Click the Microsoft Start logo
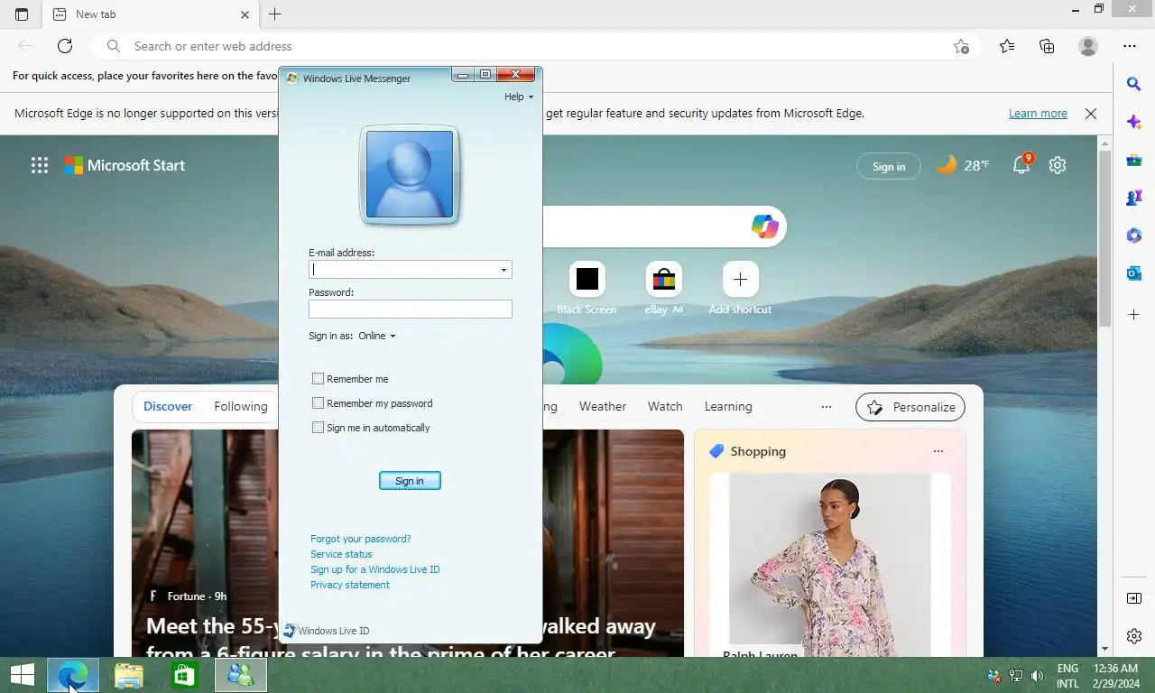The height and width of the screenshot is (693, 1155). tap(125, 165)
